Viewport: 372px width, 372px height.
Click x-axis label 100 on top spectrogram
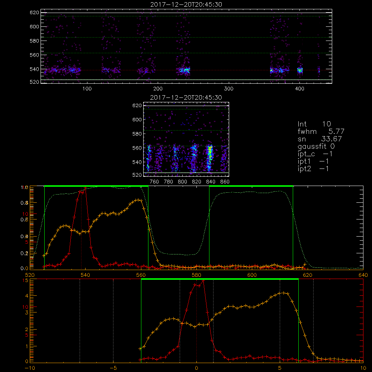[87, 89]
